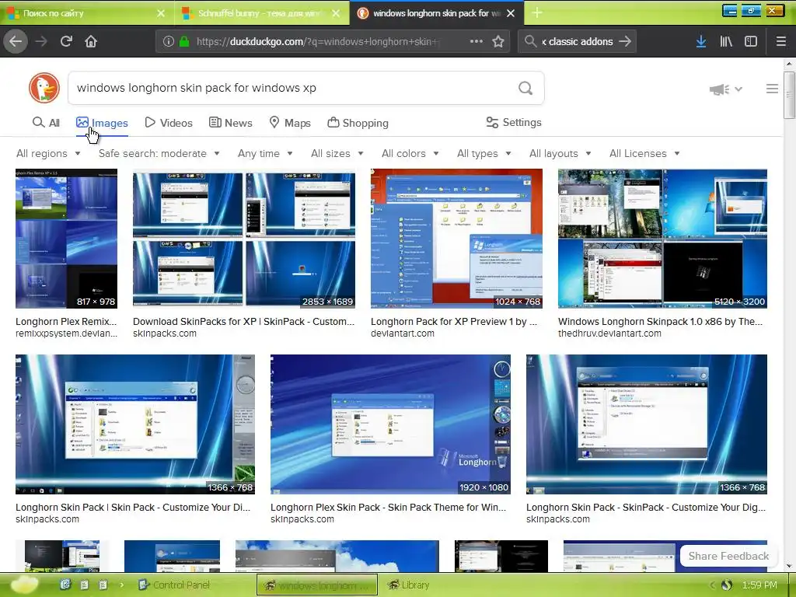Show site information icon in address bar
Screen dimensions: 796x597
click(x=169, y=41)
